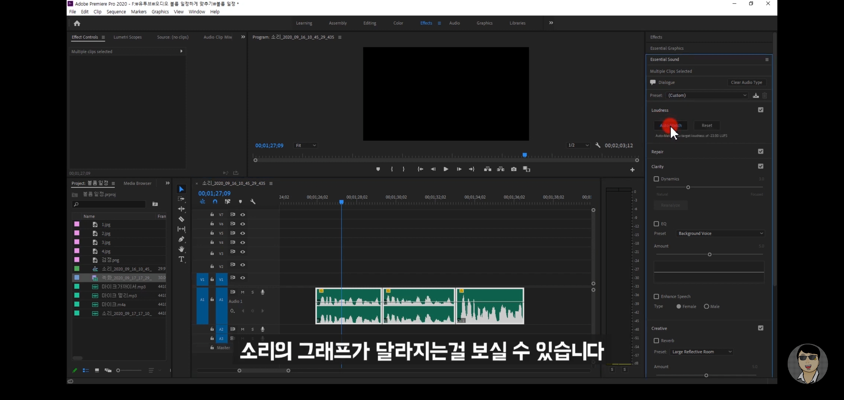Open the Sequence menu
The height and width of the screenshot is (400, 844).
116,12
